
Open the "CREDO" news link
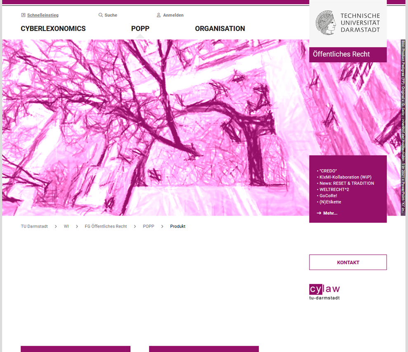coord(328,171)
